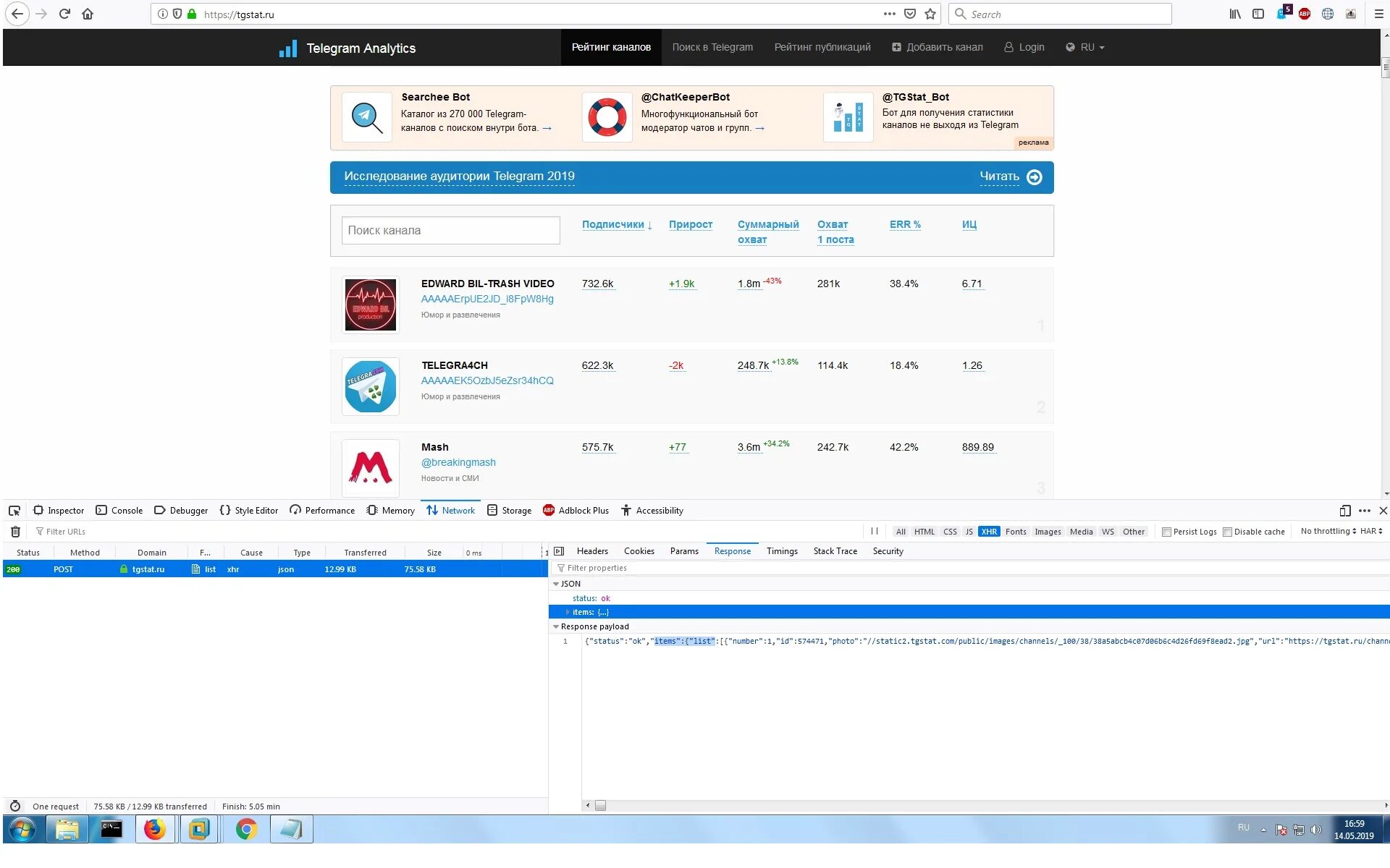Click the Рейтинг каналов menu item
1390x868 pixels.
pyautogui.click(x=610, y=47)
